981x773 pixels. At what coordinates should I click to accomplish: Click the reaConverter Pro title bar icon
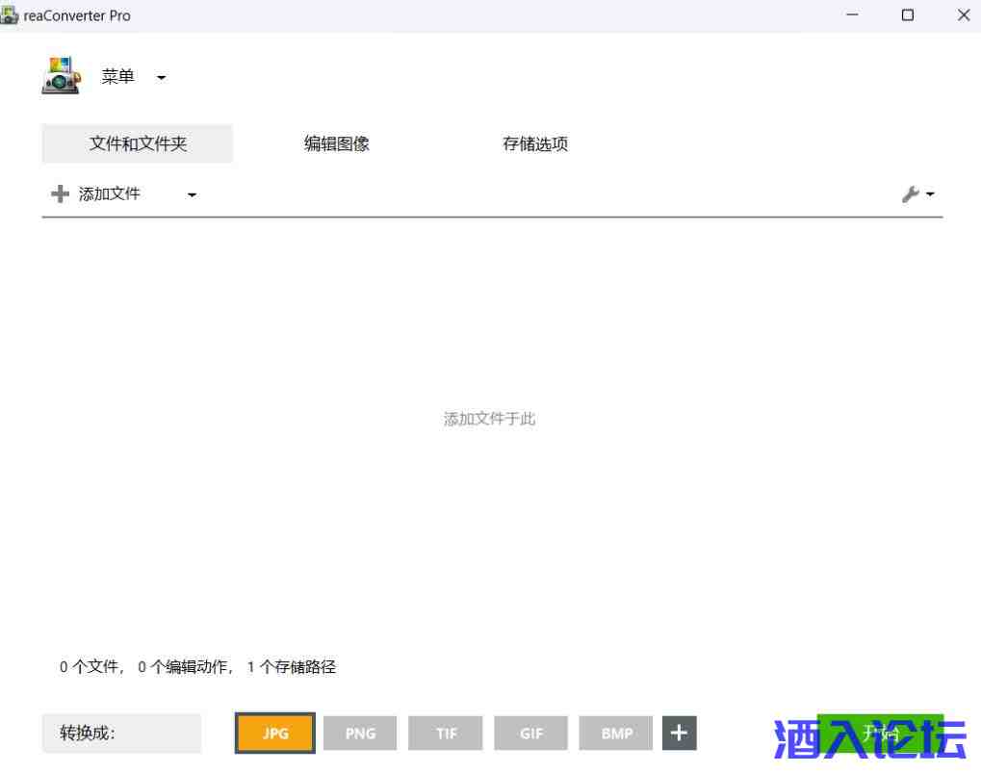pyautogui.click(x=10, y=15)
